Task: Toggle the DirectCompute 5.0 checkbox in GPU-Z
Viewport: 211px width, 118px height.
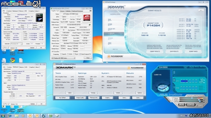Action: [80, 54]
